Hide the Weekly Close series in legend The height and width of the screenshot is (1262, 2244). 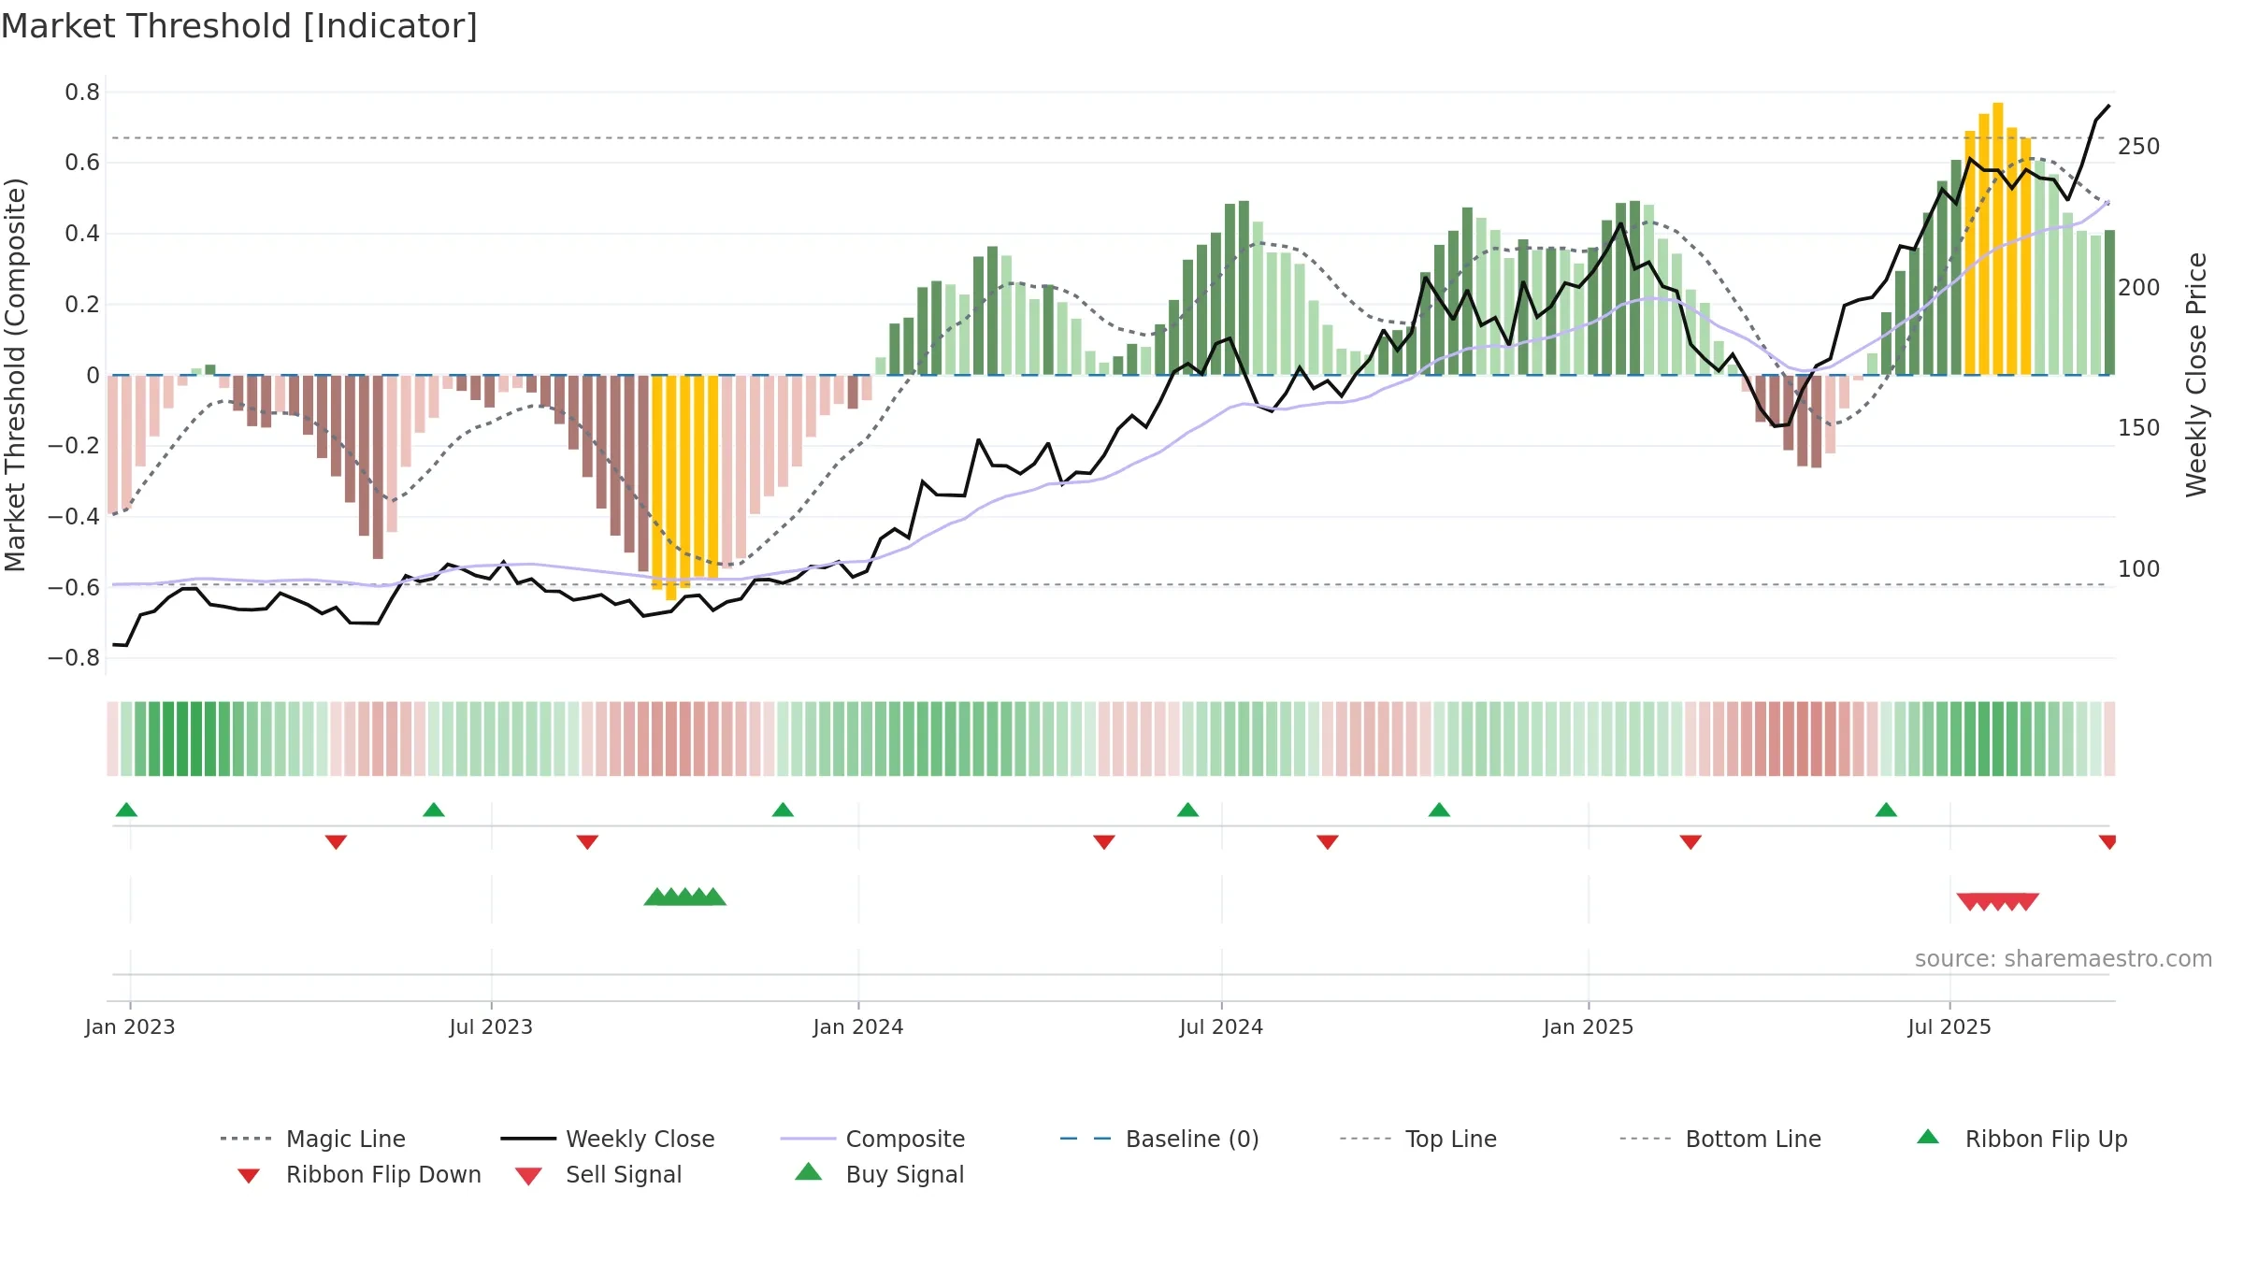coord(608,1139)
